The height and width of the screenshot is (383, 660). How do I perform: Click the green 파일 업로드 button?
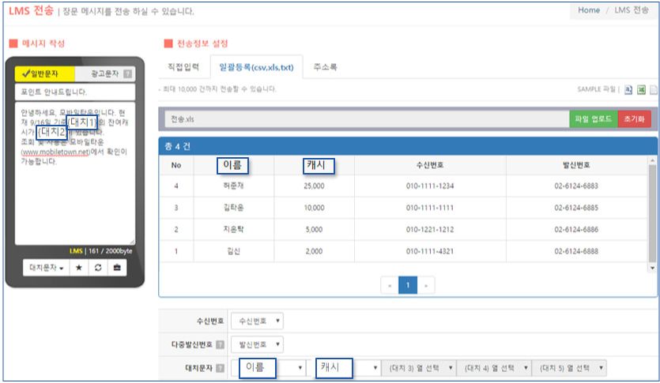click(593, 118)
